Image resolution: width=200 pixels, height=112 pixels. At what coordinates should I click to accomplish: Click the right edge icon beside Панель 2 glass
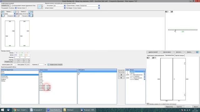(x=32, y=16)
